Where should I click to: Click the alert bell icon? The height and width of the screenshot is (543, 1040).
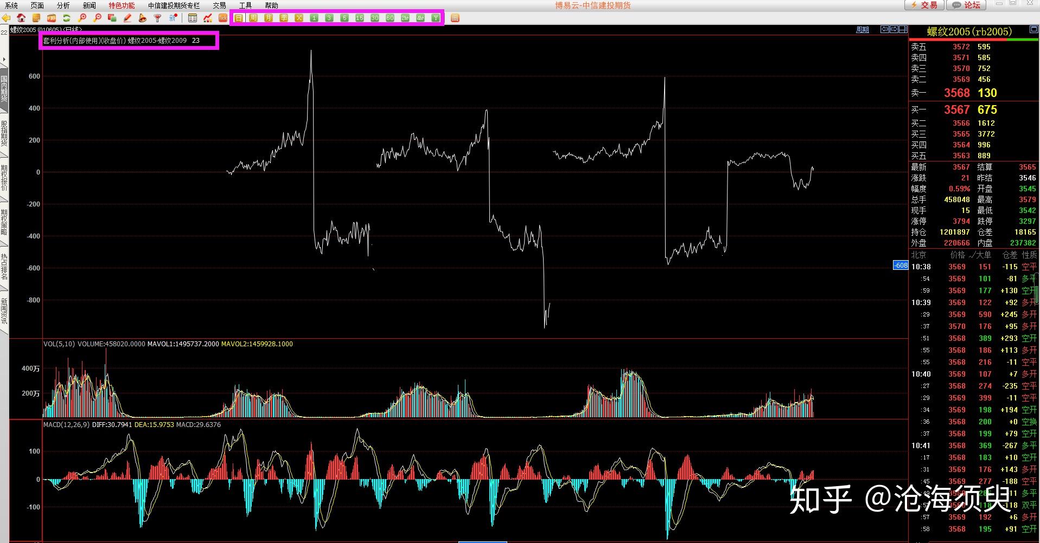click(142, 18)
